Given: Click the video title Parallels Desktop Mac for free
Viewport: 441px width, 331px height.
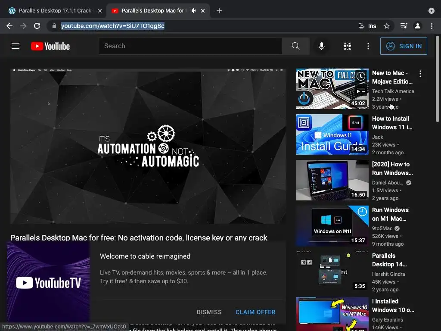Looking at the screenshot, I should click(x=139, y=238).
